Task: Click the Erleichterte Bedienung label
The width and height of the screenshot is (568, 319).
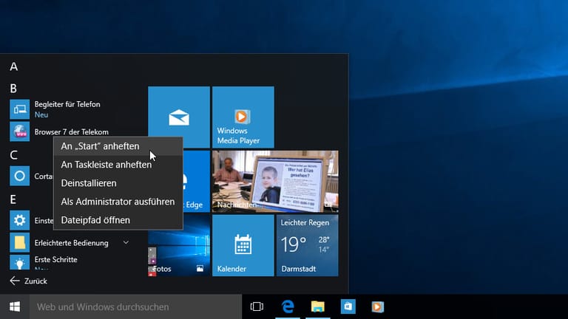Action: 71,243
